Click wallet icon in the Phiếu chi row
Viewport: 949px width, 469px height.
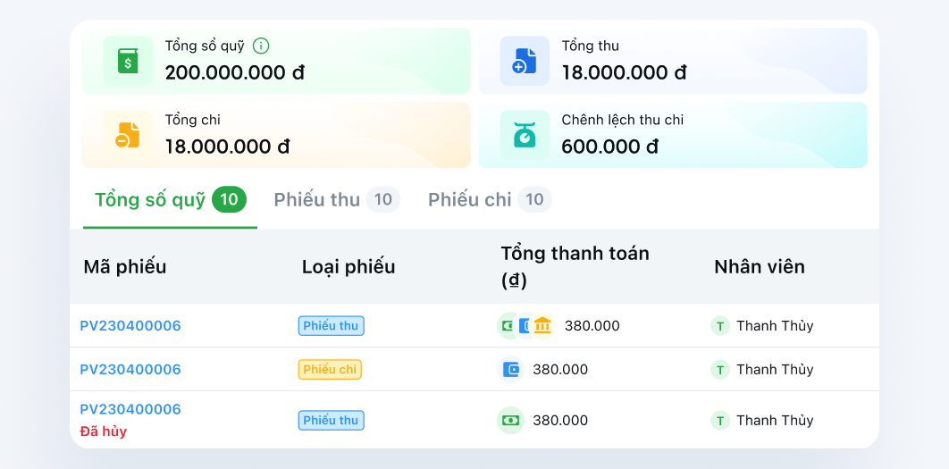[x=511, y=370]
